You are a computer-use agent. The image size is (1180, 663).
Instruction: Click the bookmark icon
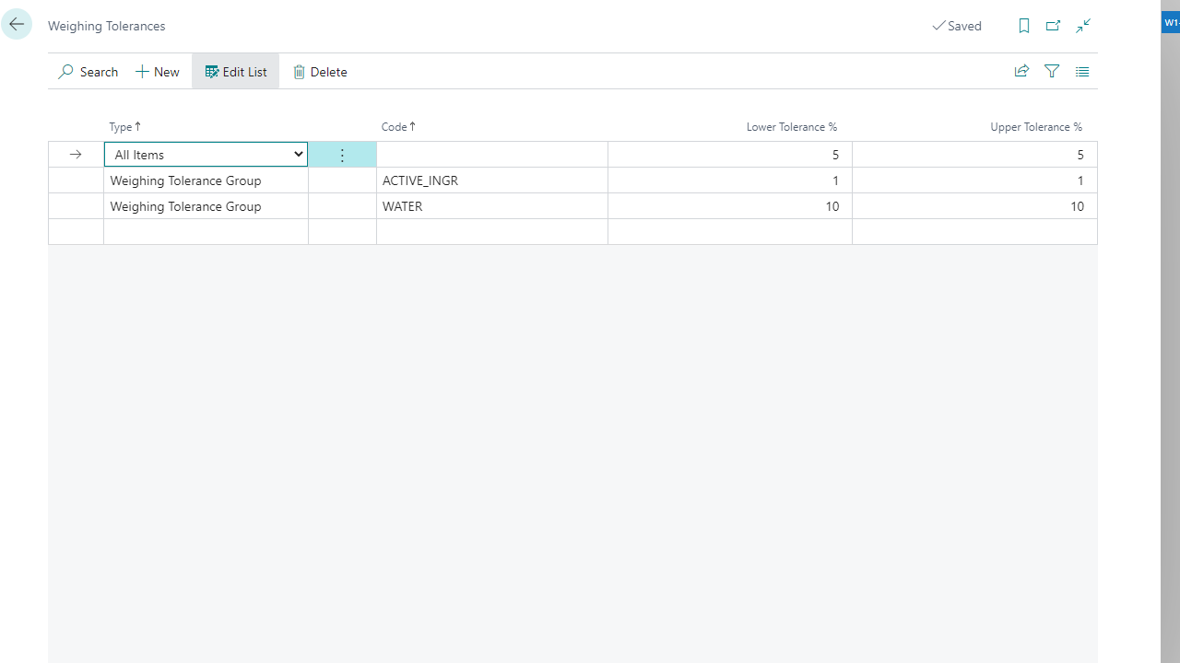[1023, 26]
